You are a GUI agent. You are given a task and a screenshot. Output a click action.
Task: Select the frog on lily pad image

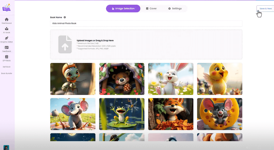coord(122,114)
